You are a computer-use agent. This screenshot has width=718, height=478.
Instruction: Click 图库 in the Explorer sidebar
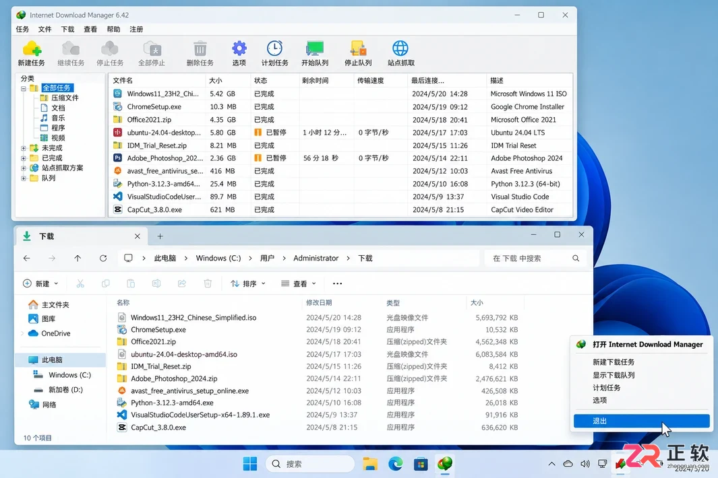[x=48, y=319]
